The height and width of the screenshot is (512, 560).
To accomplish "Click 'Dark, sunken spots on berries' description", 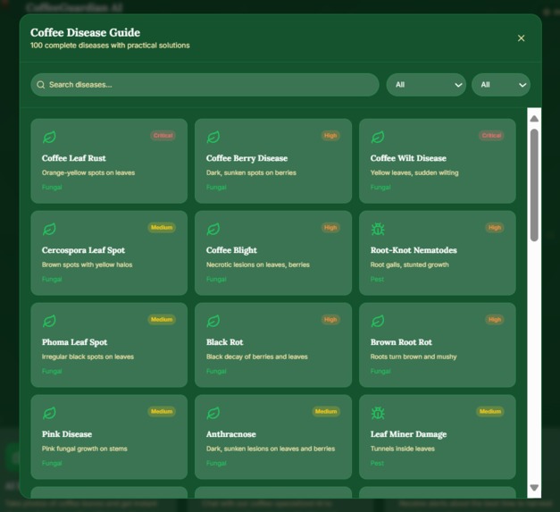I will 251,173.
